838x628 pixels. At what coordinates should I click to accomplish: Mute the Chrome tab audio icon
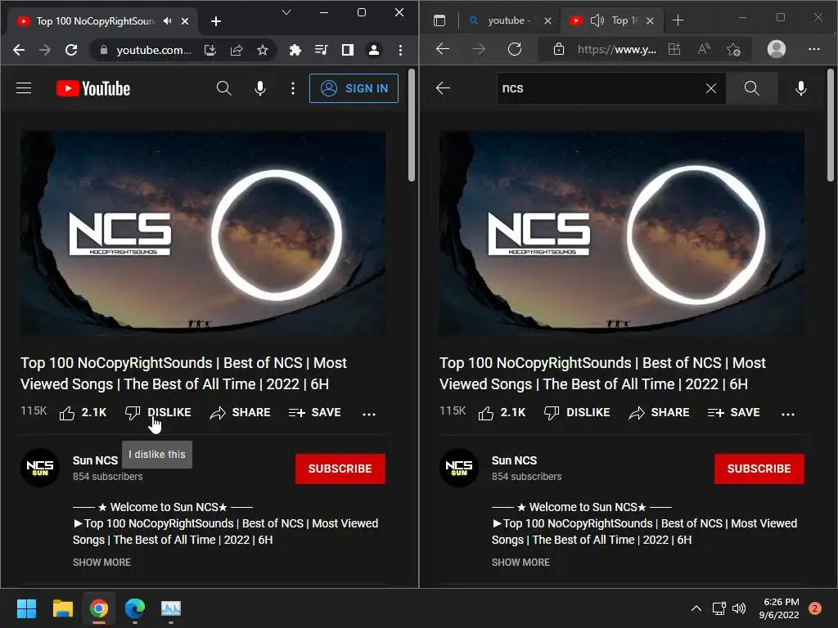168,20
